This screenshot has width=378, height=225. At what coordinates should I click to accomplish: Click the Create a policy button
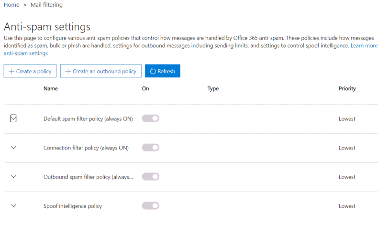30,71
